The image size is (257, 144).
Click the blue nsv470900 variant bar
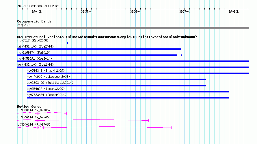click(116, 79)
